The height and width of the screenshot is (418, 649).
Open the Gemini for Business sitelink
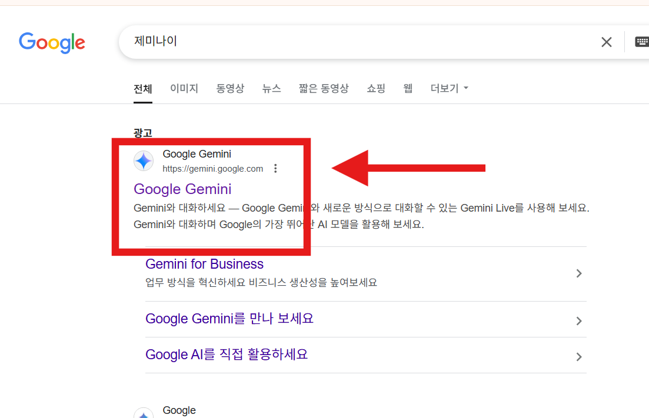(x=205, y=264)
